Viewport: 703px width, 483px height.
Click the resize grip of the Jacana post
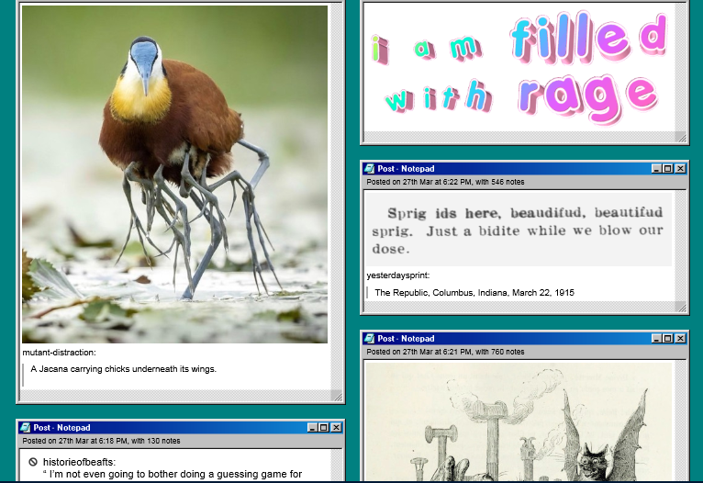(338, 396)
